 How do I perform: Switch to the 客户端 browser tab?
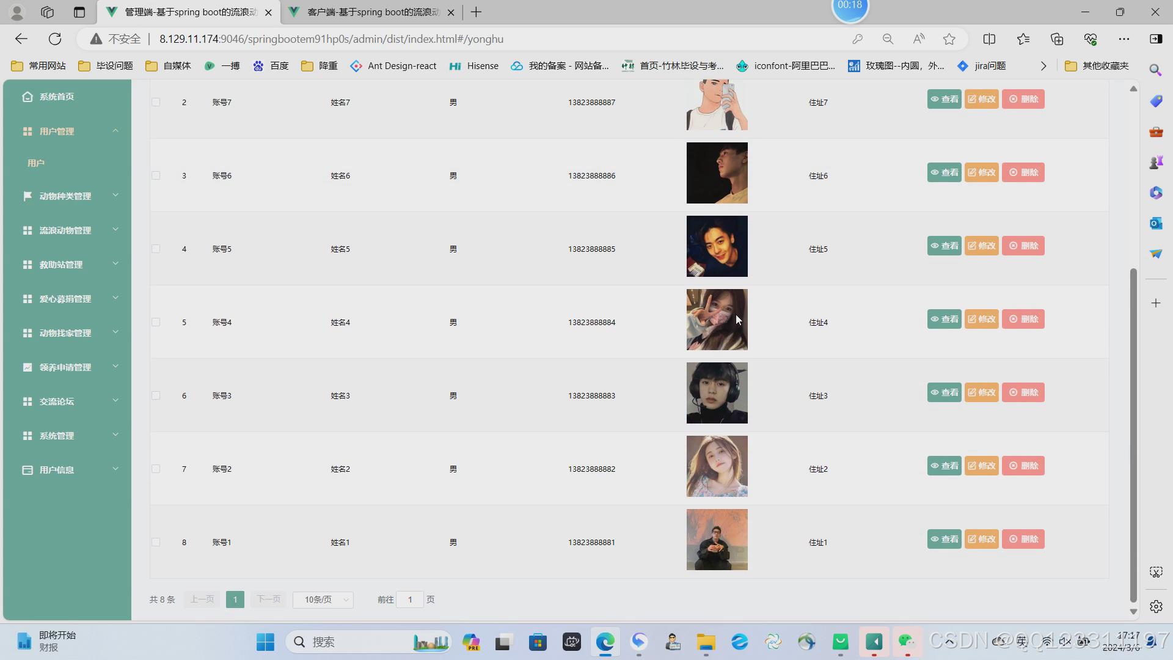pos(373,12)
